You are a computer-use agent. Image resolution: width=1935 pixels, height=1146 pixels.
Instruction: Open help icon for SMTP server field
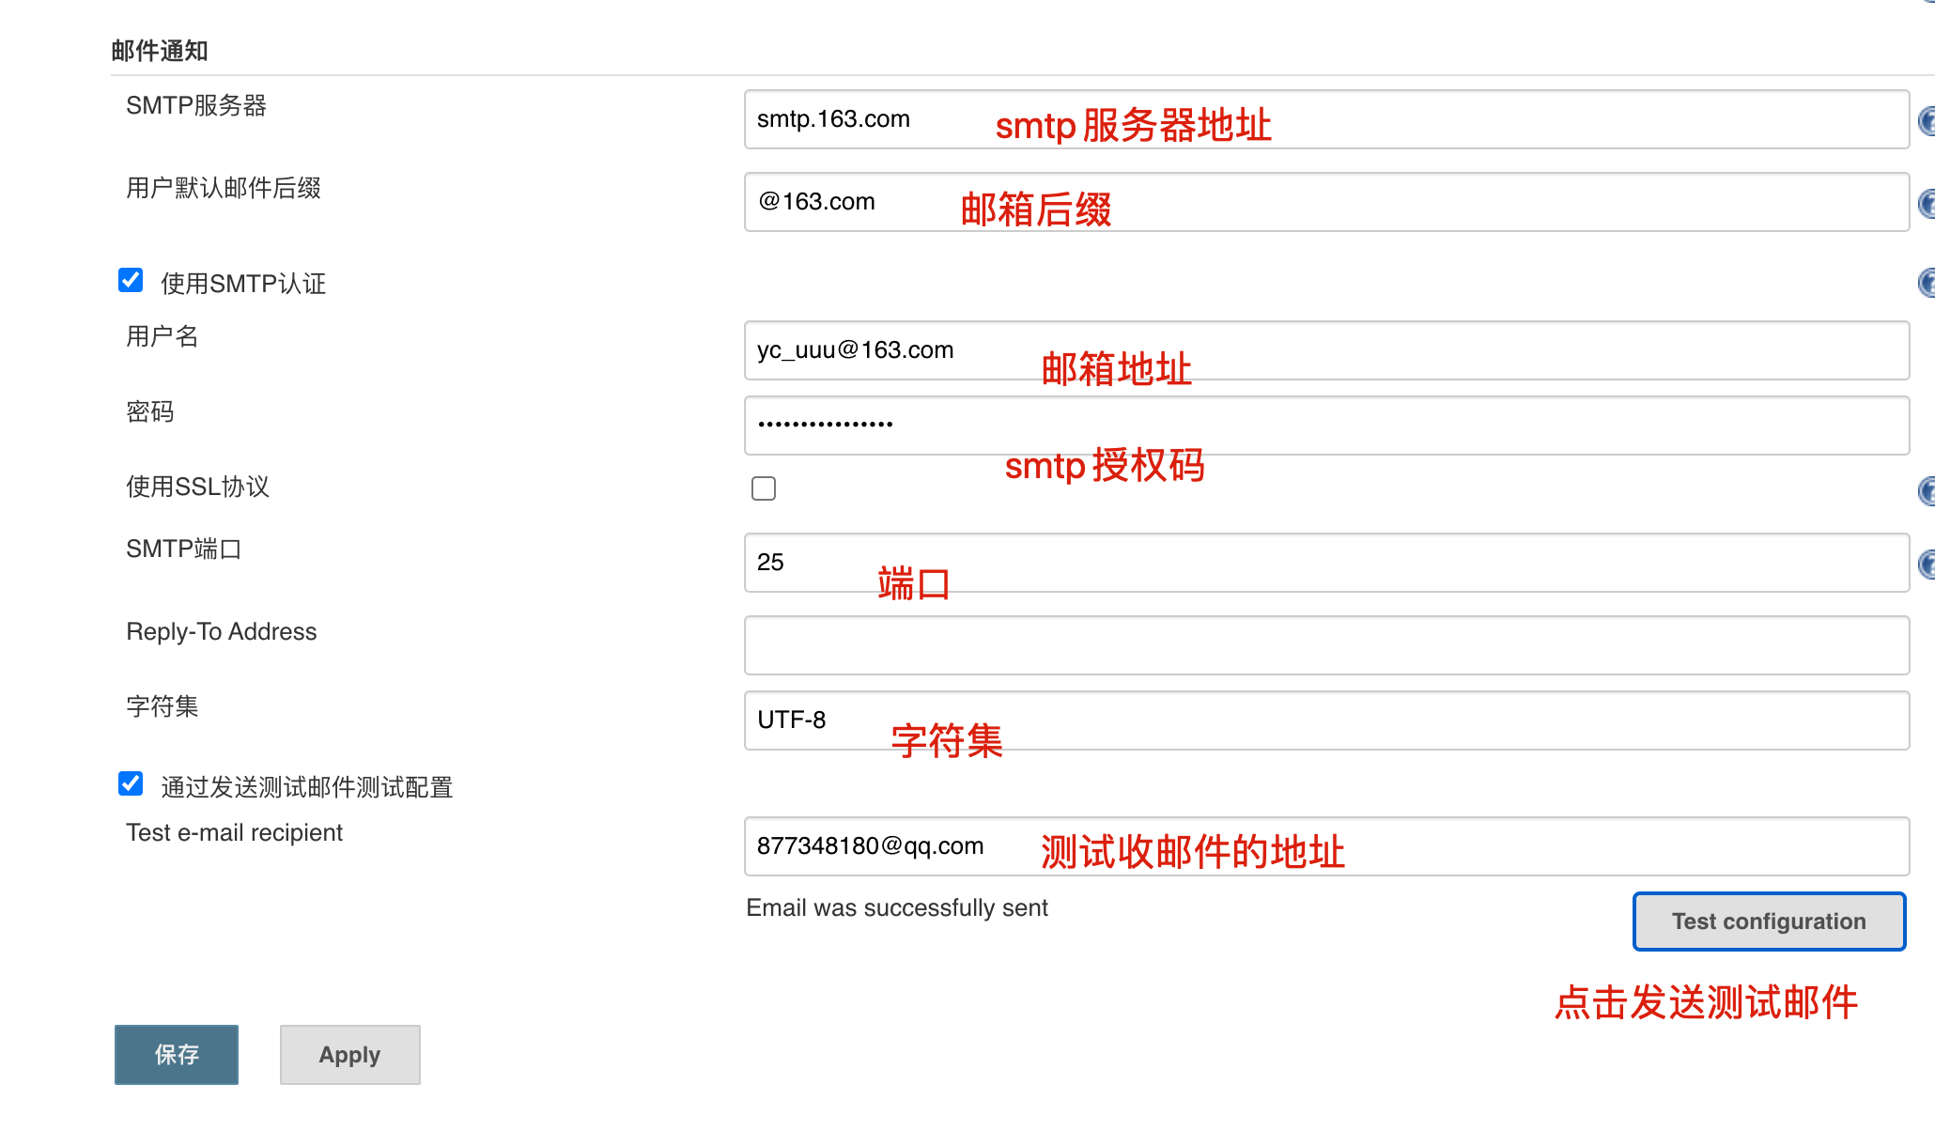[x=1927, y=121]
